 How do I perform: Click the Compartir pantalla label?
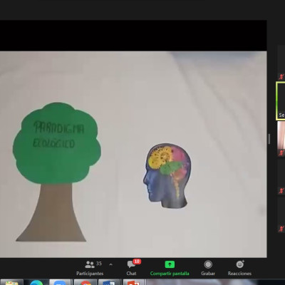(x=170, y=274)
